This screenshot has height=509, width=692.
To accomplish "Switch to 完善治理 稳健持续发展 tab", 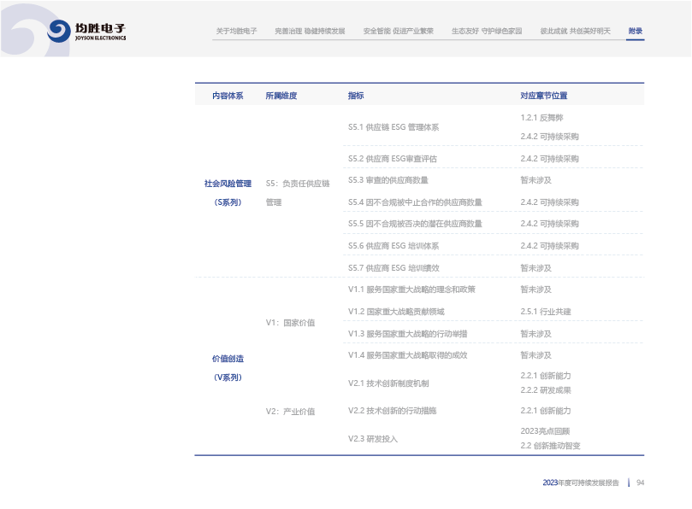I will (310, 31).
